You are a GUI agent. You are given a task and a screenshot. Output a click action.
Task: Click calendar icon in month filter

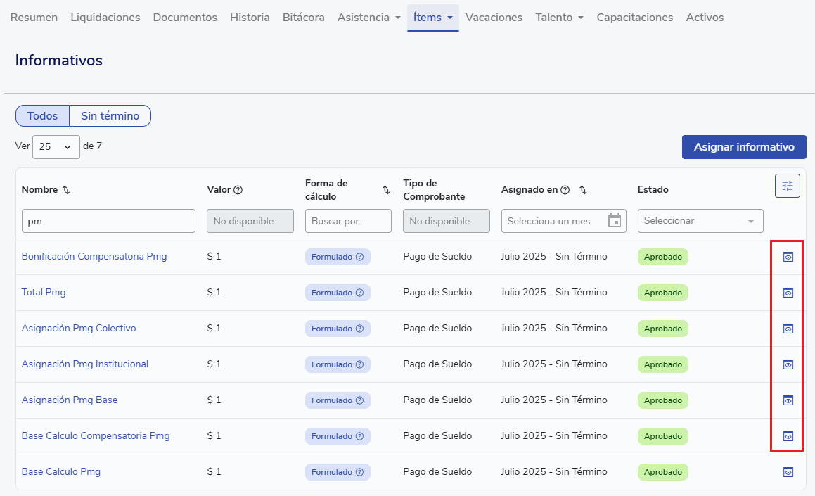point(614,221)
